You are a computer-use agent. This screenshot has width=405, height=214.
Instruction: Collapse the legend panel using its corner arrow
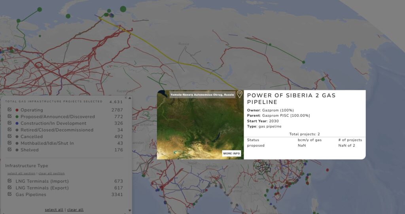point(126,97)
